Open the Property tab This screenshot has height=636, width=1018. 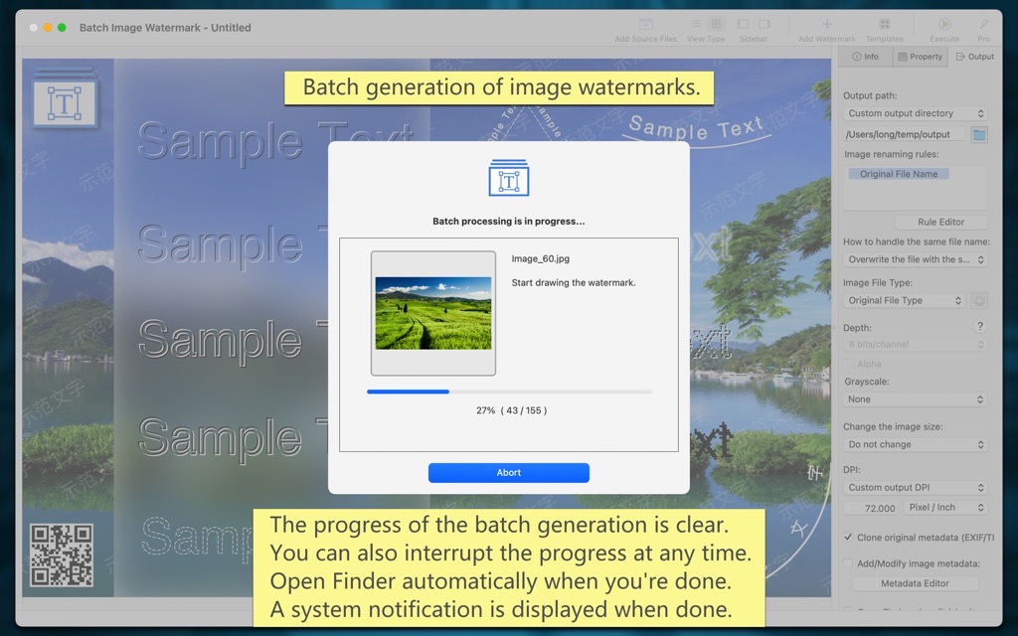pyautogui.click(x=920, y=57)
